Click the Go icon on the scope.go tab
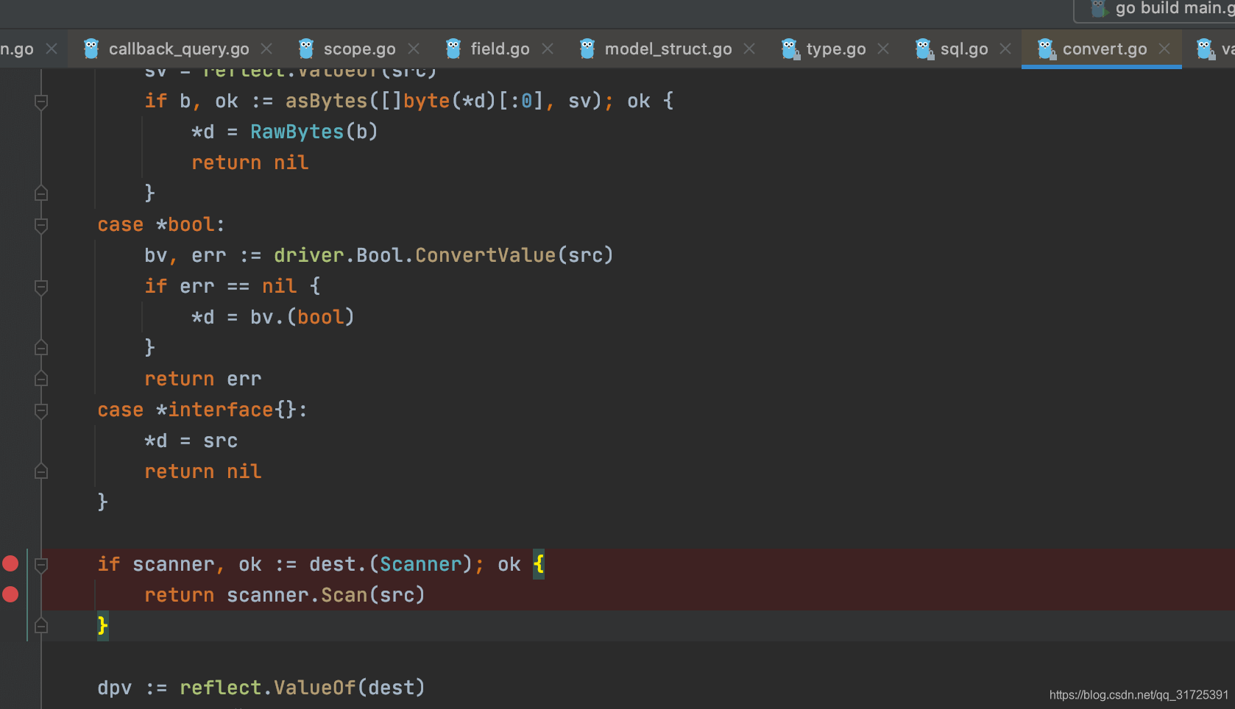This screenshot has width=1235, height=709. [305, 49]
